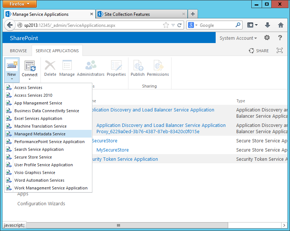The width and height of the screenshot is (290, 231).
Task: Click the SharePoint brand link
Action: coord(24,38)
